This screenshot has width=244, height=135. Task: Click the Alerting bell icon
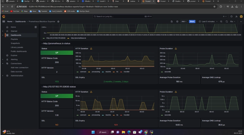point(7,59)
